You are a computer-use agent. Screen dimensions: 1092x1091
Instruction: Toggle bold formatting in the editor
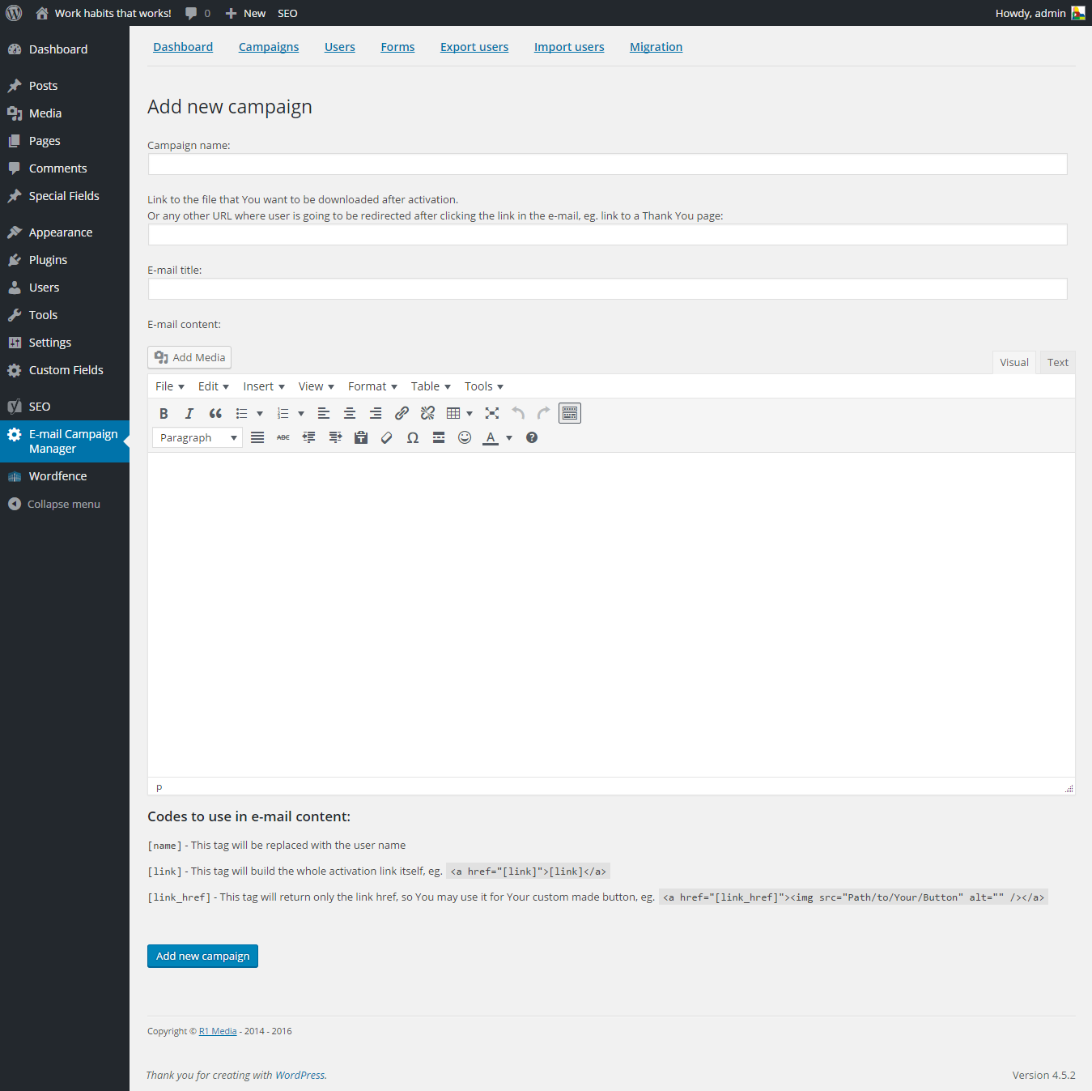pos(164,413)
